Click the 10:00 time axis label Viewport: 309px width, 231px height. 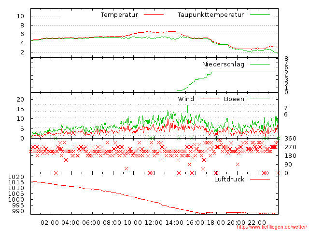[133, 223]
